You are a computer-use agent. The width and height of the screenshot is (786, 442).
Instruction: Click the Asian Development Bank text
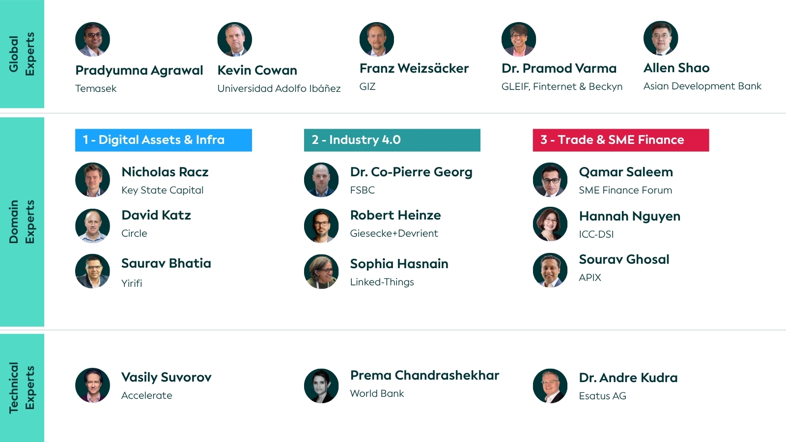pos(702,86)
